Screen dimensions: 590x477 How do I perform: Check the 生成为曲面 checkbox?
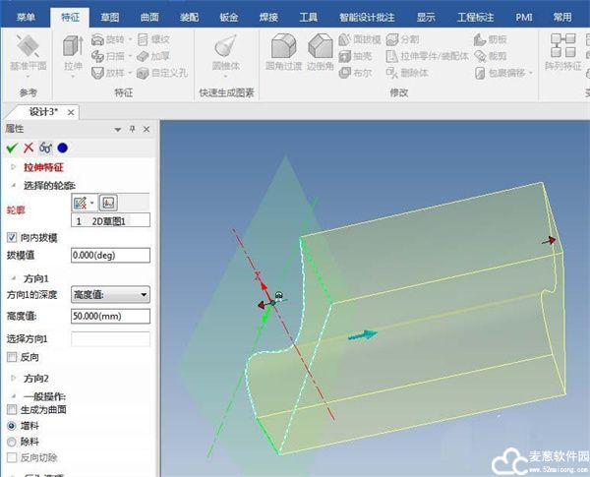tap(12, 409)
